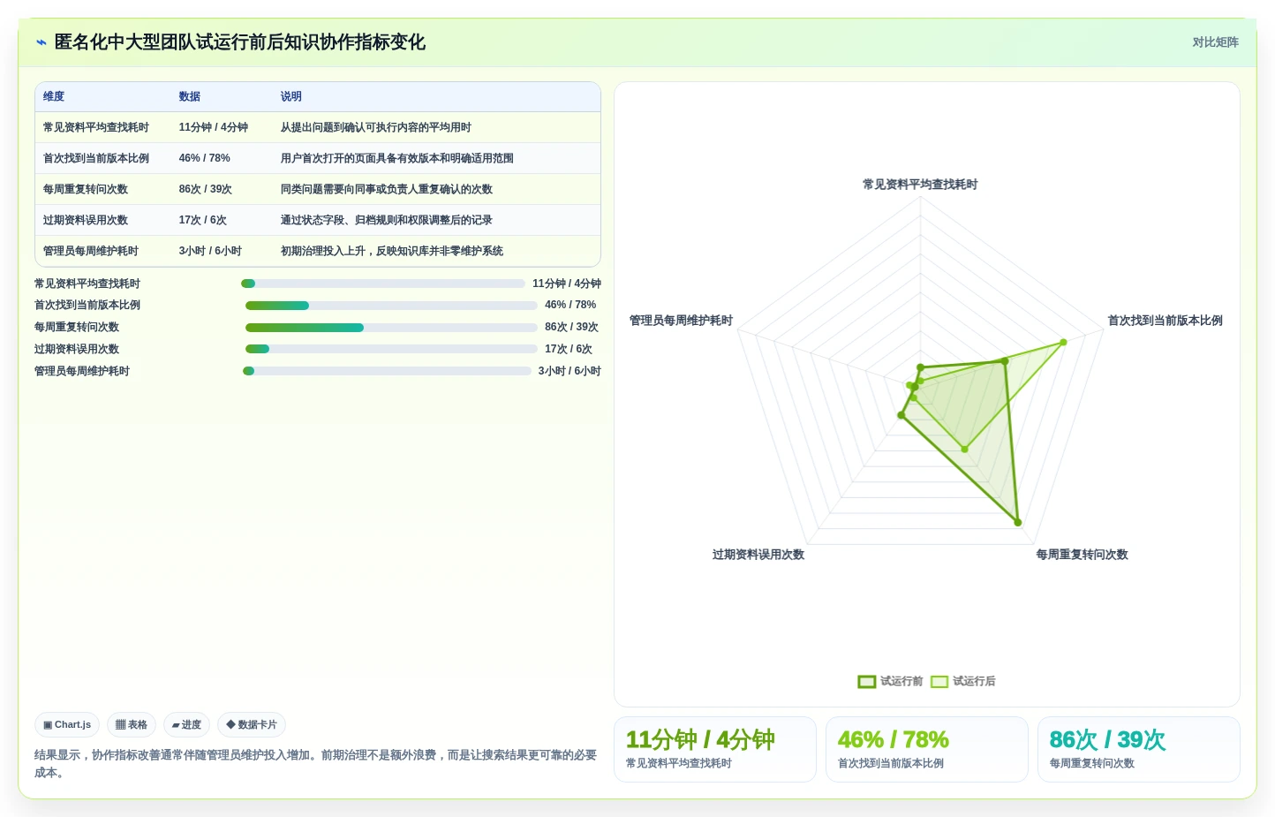The height and width of the screenshot is (817, 1275).
Task: Open the 11分钟 / 4分钟 stat card
Action: tap(715, 749)
